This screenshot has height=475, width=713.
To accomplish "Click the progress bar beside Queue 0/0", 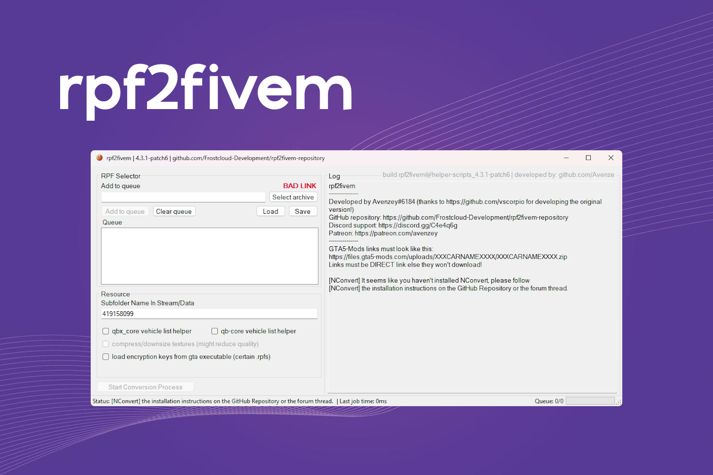I will coord(590,401).
